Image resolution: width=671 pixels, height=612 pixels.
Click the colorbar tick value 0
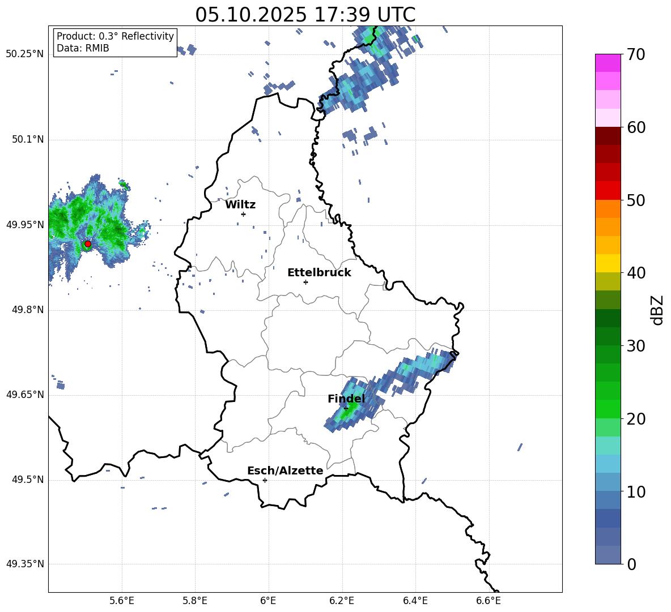click(632, 564)
